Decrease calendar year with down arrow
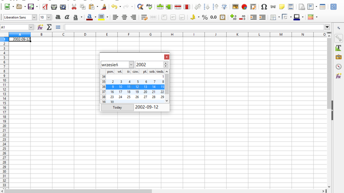Image resolution: width=344 pixels, height=193 pixels. (166, 66)
